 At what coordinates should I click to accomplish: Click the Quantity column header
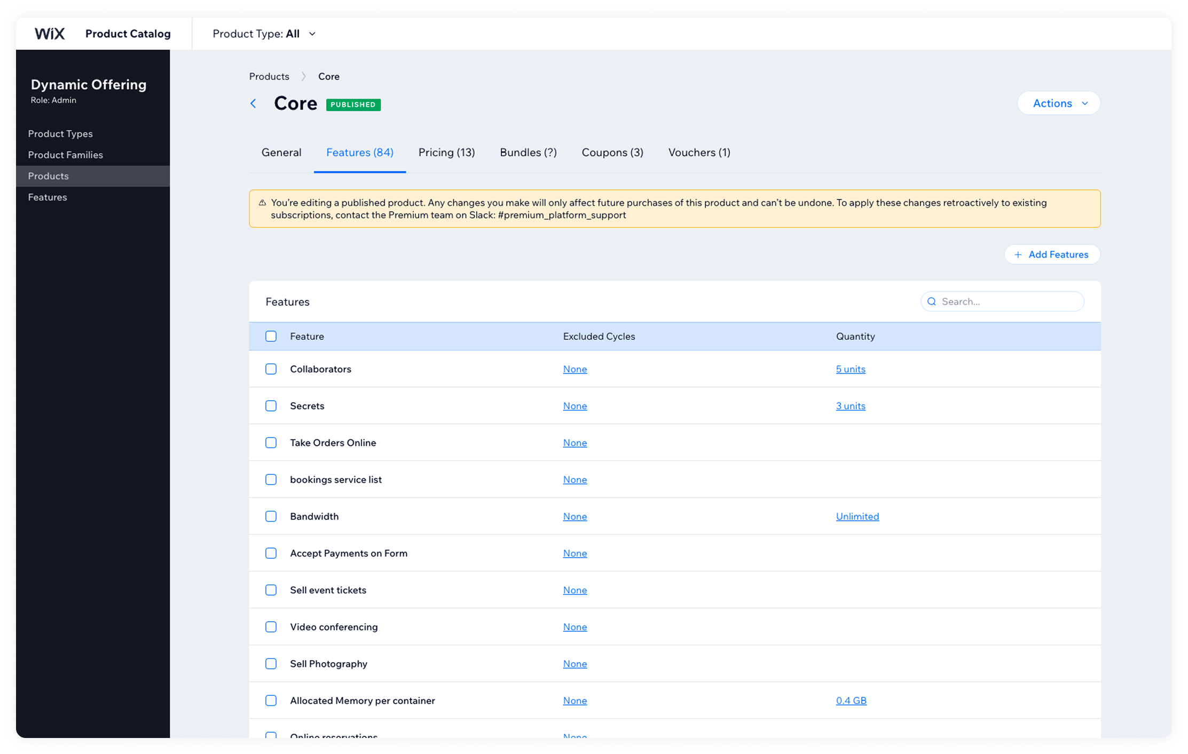coord(855,336)
